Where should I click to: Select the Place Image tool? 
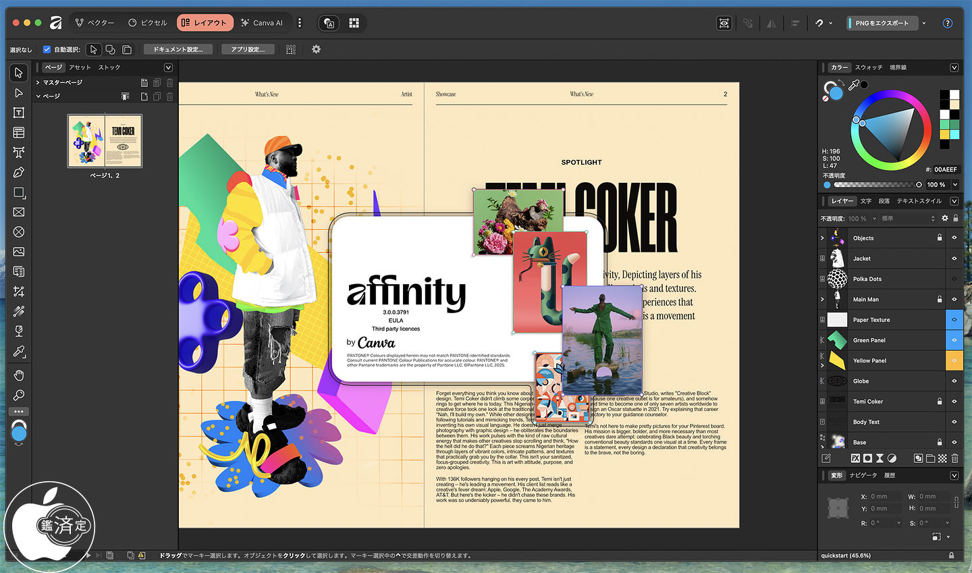19,252
